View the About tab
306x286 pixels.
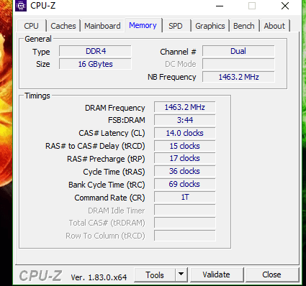click(x=274, y=26)
